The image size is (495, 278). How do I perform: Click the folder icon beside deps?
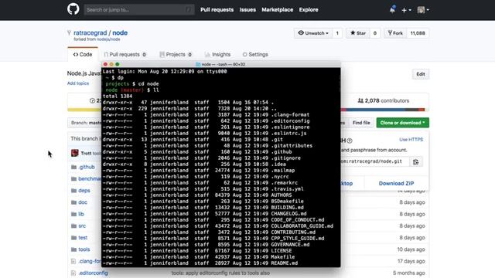[x=74, y=191]
